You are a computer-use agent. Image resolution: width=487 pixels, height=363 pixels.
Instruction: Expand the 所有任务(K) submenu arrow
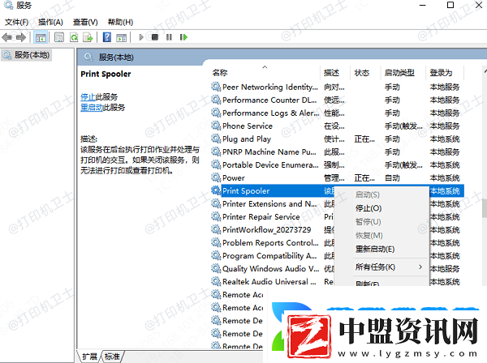(x=420, y=267)
